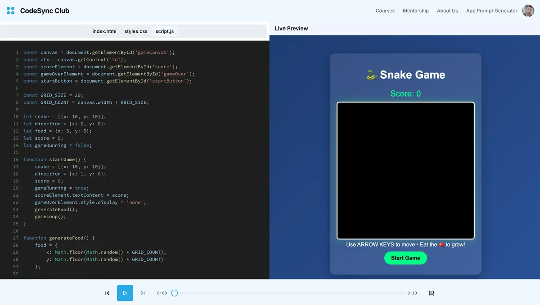Open the Courses menu item
Viewport: 540px width, 305px height.
click(385, 10)
